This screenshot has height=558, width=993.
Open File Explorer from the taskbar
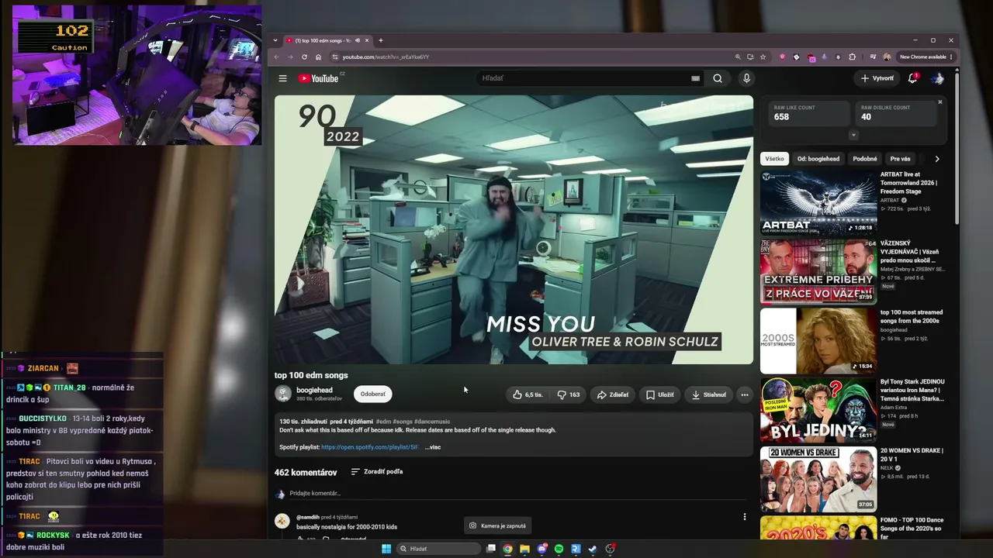[x=524, y=549]
